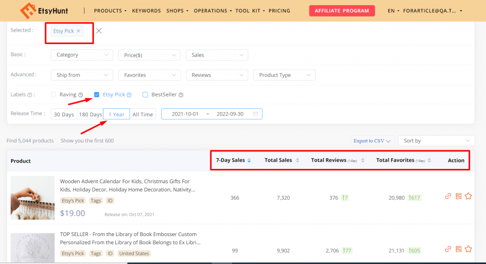Click 7,320 total sales value

click(x=283, y=198)
